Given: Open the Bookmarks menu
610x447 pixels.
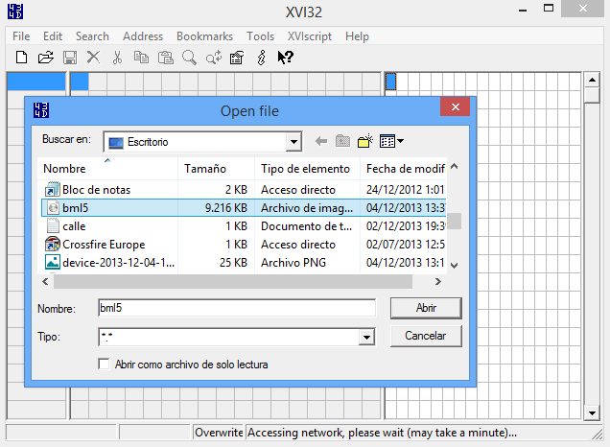Looking at the screenshot, I should click(x=204, y=36).
